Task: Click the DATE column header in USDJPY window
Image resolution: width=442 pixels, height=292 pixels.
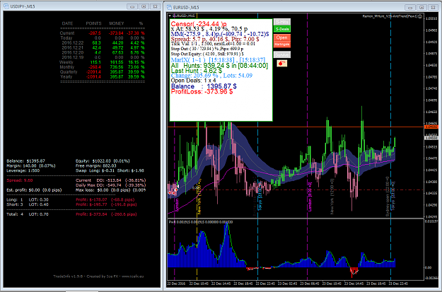Action: click(67, 23)
